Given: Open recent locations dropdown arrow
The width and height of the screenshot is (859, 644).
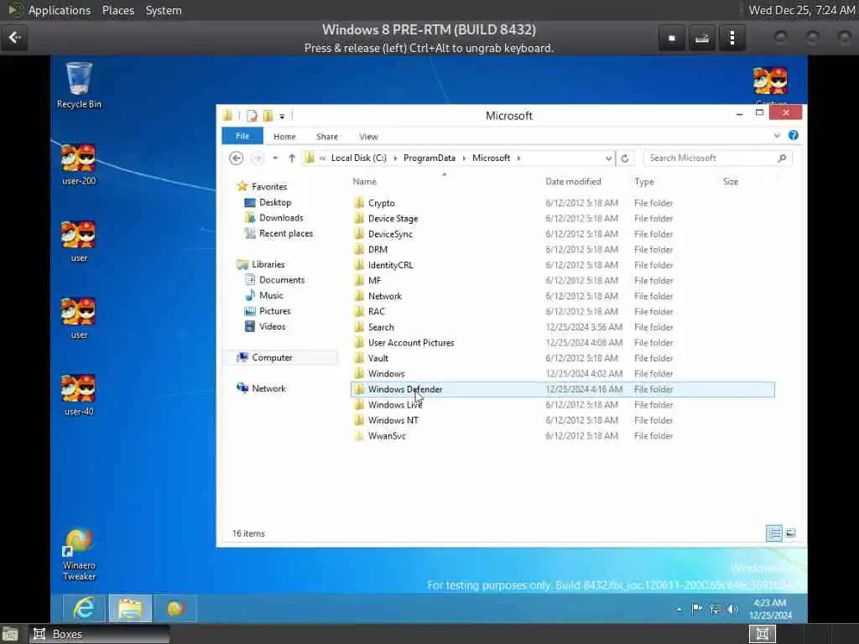Looking at the screenshot, I should pyautogui.click(x=275, y=158).
